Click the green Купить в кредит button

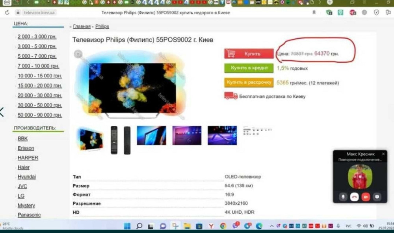tap(249, 68)
